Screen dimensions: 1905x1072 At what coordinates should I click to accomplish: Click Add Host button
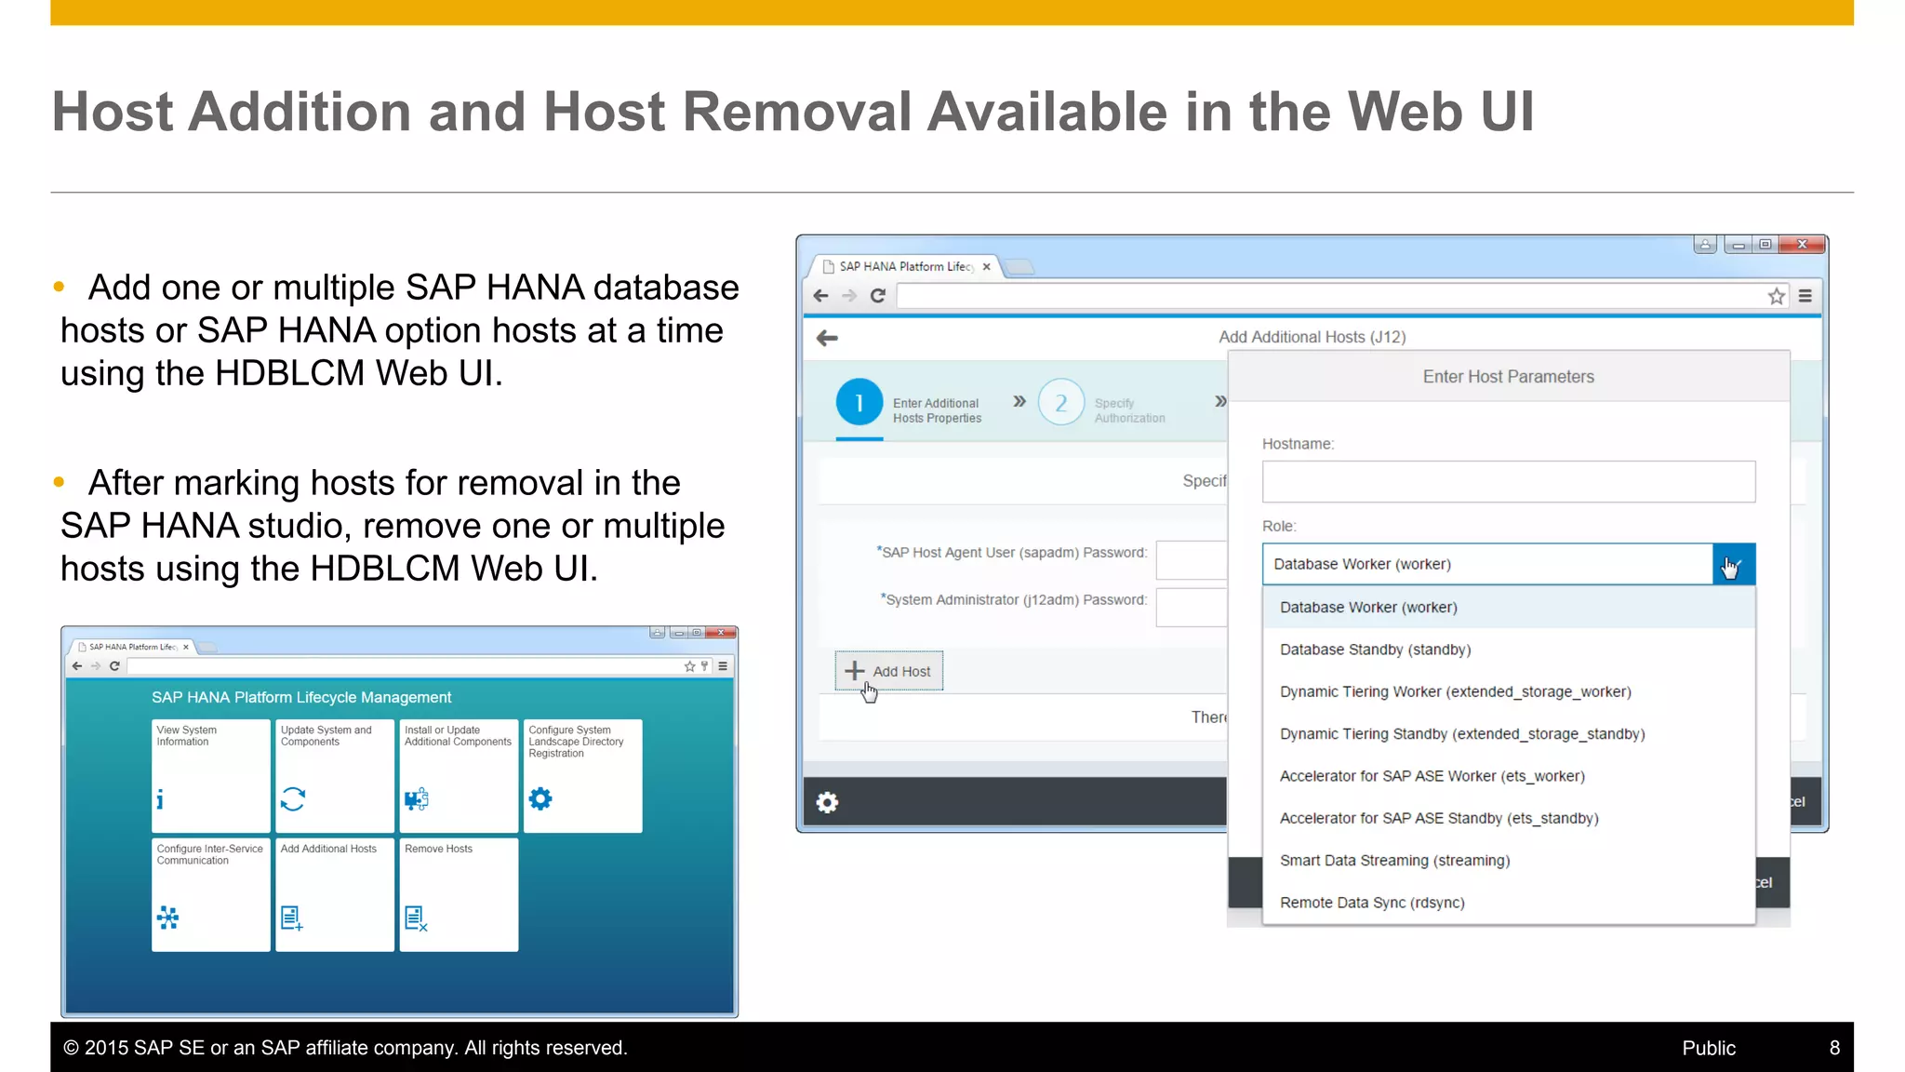[x=889, y=671]
